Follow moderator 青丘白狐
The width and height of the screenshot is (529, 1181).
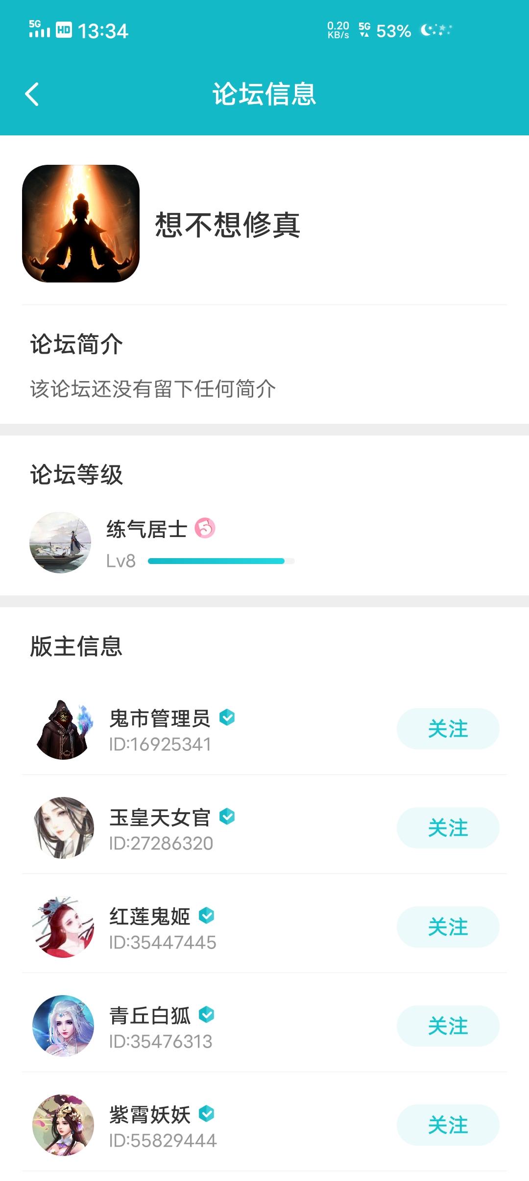tap(448, 1026)
